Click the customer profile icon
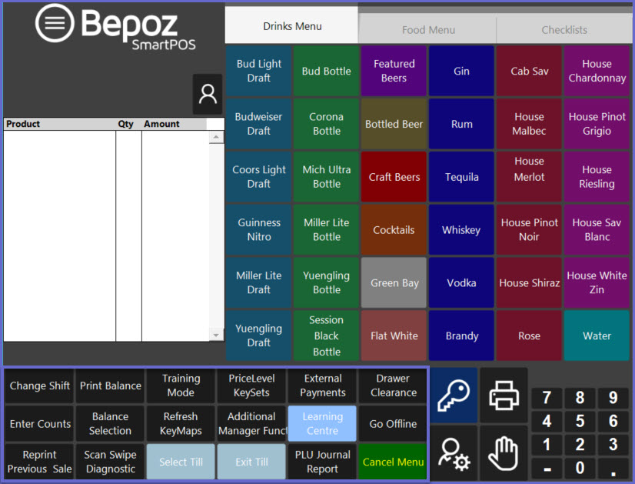 point(208,94)
